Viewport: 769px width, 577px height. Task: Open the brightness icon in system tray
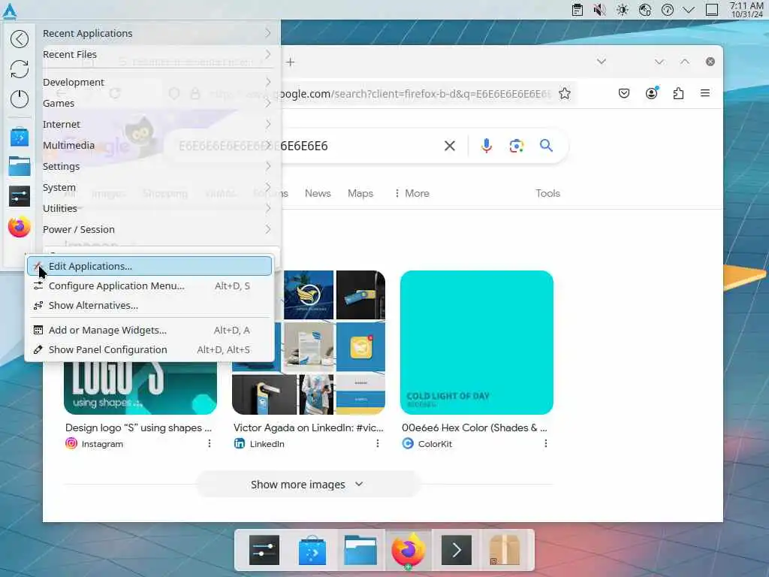coord(623,10)
